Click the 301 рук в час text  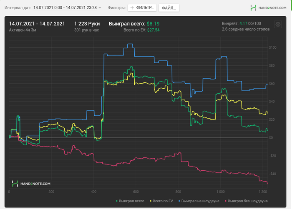(x=87, y=30)
